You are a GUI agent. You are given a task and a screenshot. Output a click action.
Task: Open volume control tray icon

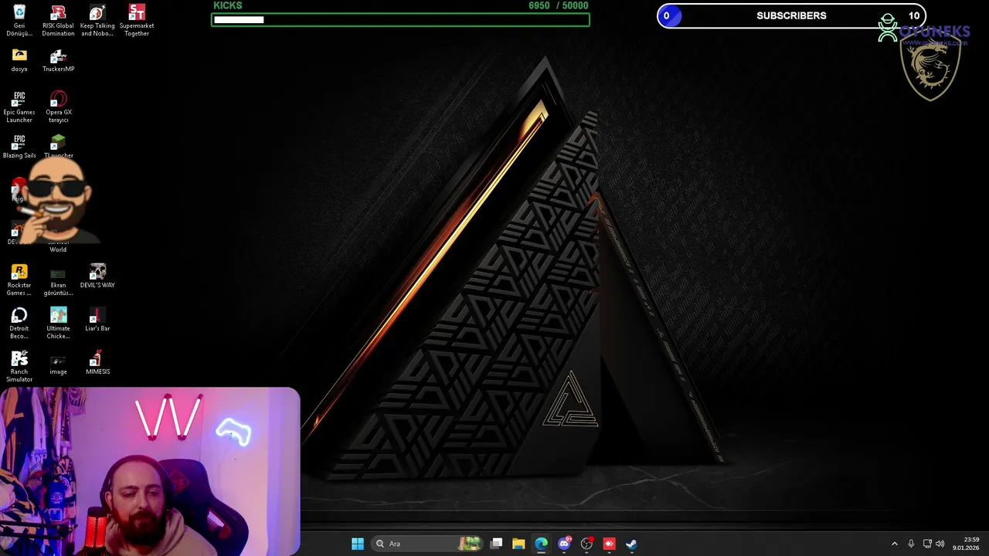940,544
